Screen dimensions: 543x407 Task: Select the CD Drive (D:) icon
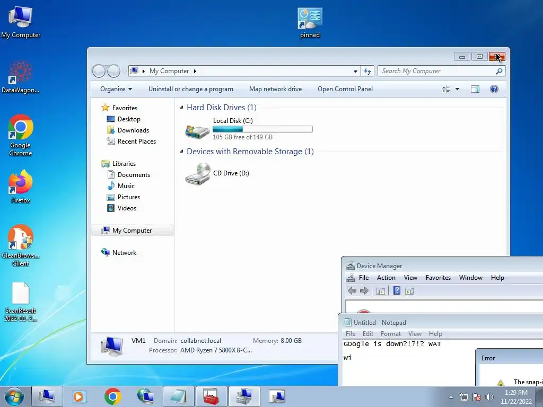197,174
